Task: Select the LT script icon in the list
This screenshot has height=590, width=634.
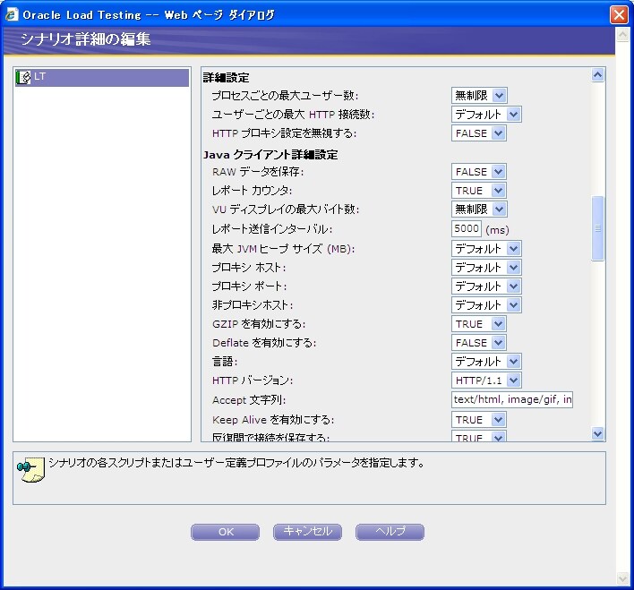Action: (23, 77)
